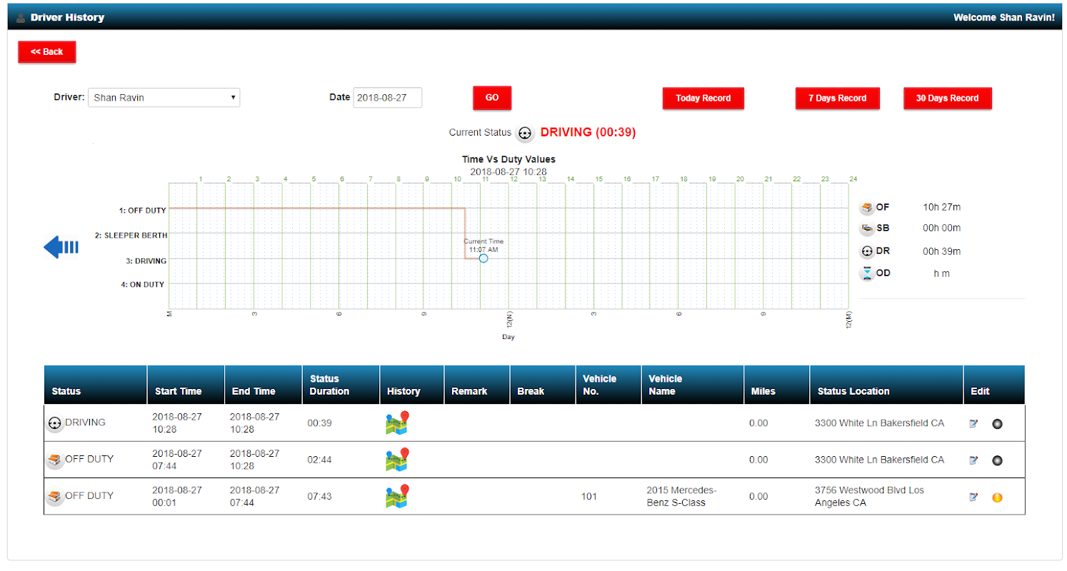
Task: Click the SB sleeper berth legend icon
Action: click(866, 228)
